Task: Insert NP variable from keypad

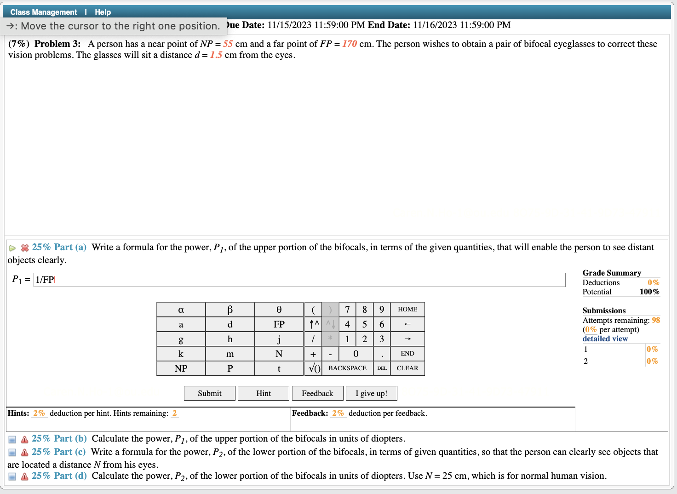Action: click(181, 368)
